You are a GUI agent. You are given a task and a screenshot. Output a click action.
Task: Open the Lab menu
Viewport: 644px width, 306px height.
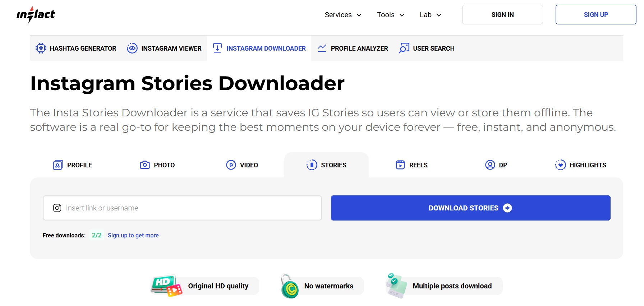click(431, 15)
